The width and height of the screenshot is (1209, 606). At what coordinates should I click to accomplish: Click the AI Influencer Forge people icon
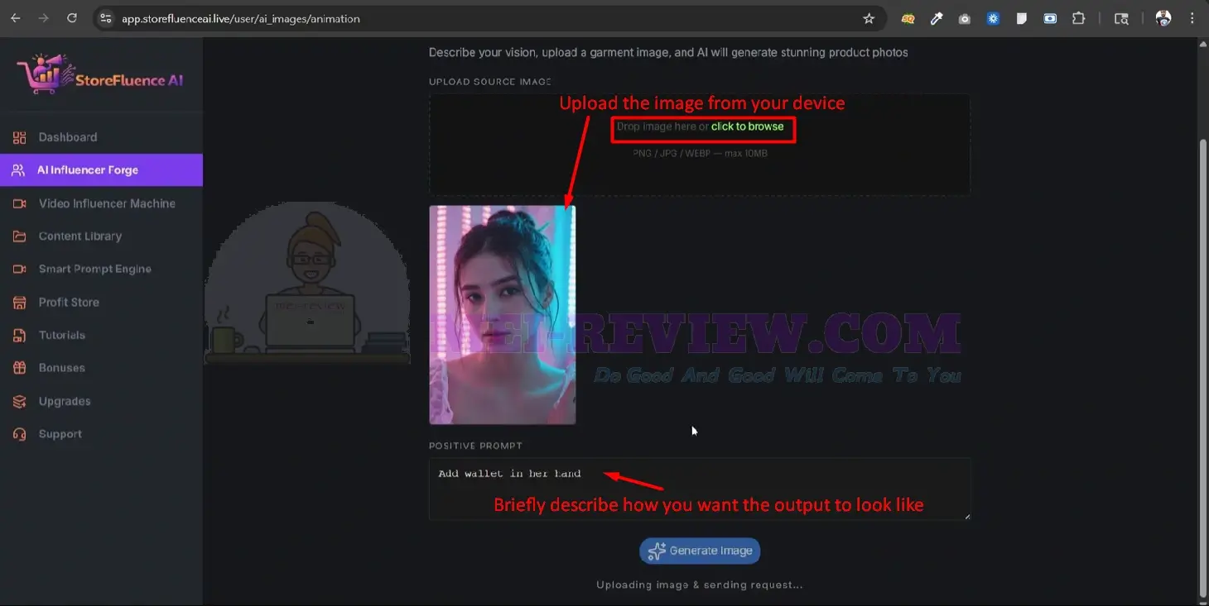click(18, 170)
